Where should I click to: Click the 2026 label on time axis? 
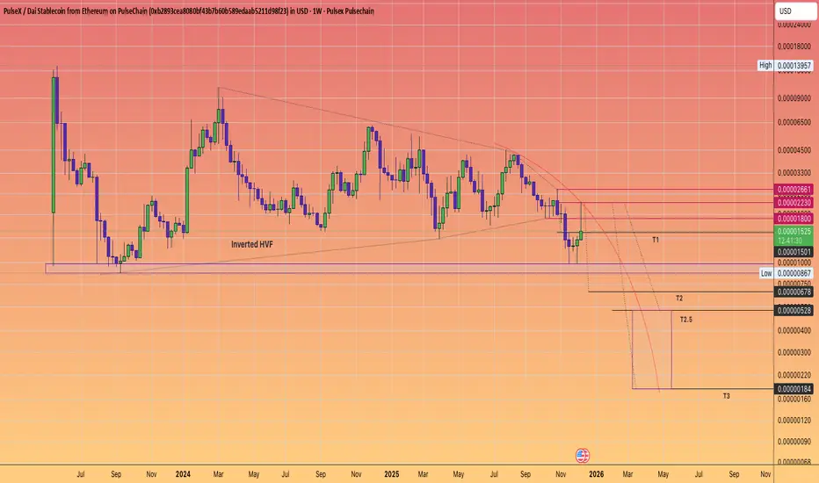pyautogui.click(x=596, y=474)
